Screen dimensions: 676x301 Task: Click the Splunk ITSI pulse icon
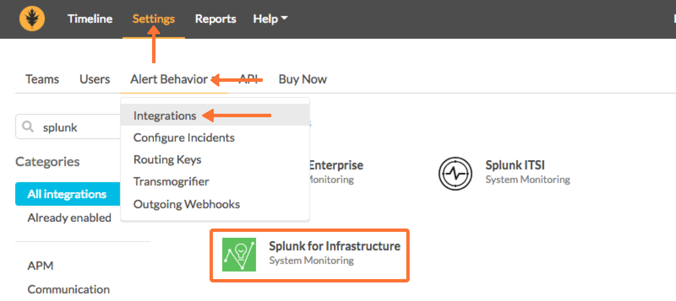click(x=455, y=173)
